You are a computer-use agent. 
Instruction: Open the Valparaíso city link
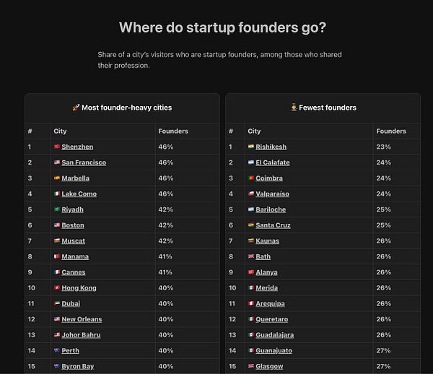click(x=272, y=194)
